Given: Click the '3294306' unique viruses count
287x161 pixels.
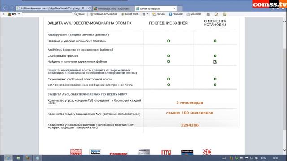Looking at the screenshot, I should pos(190,125).
